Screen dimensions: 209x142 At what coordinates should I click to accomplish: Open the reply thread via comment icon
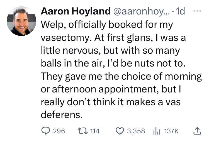(x=45, y=131)
